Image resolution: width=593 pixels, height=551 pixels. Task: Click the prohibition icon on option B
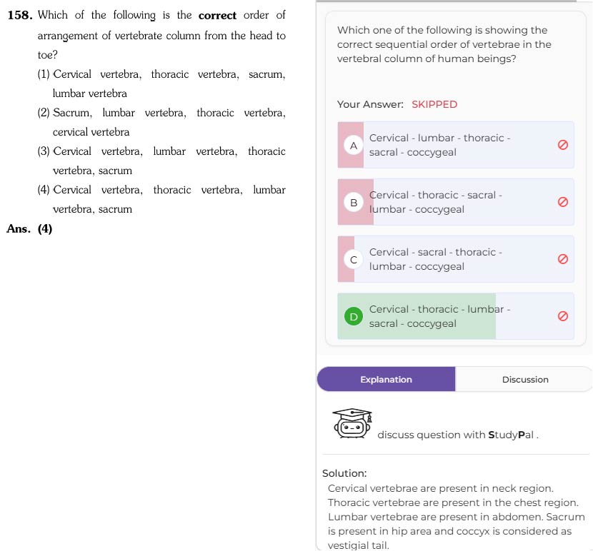click(563, 202)
